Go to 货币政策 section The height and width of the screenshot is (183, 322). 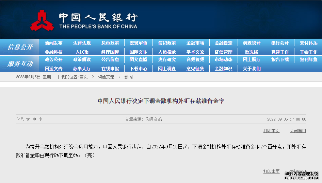pos(110,43)
